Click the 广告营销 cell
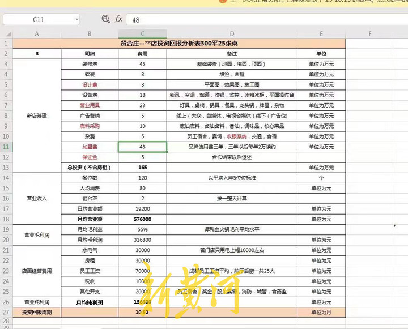 coord(90,116)
